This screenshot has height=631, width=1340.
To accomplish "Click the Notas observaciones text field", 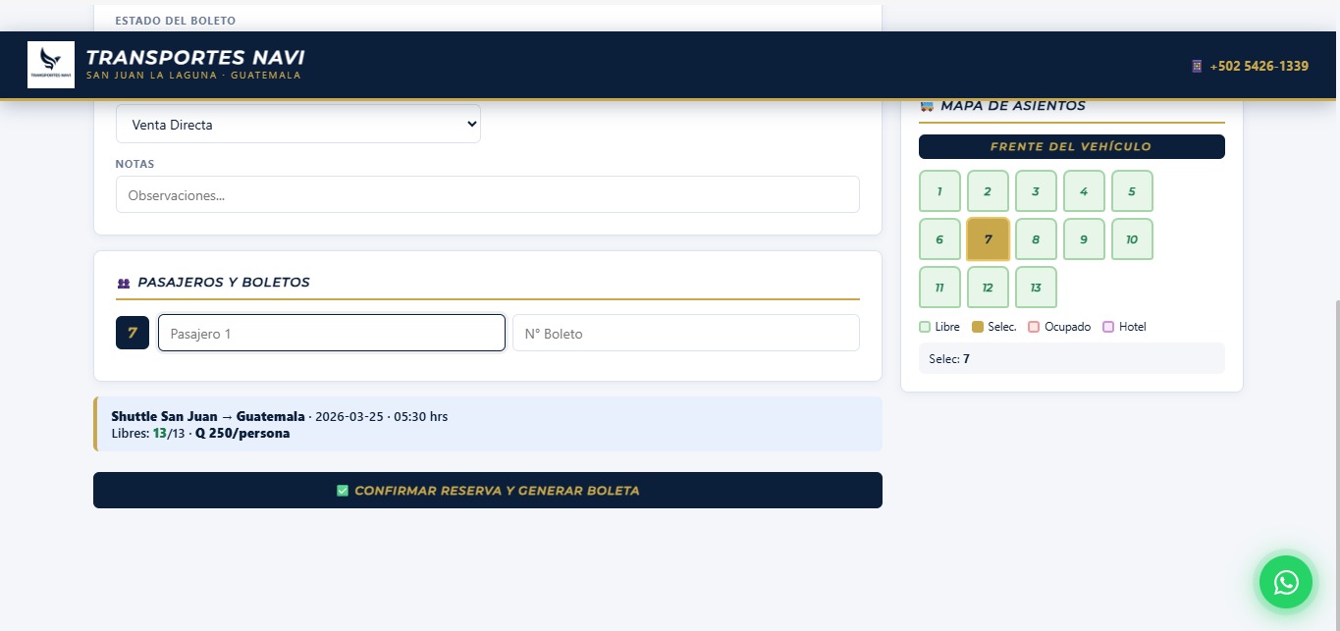I will point(488,194).
